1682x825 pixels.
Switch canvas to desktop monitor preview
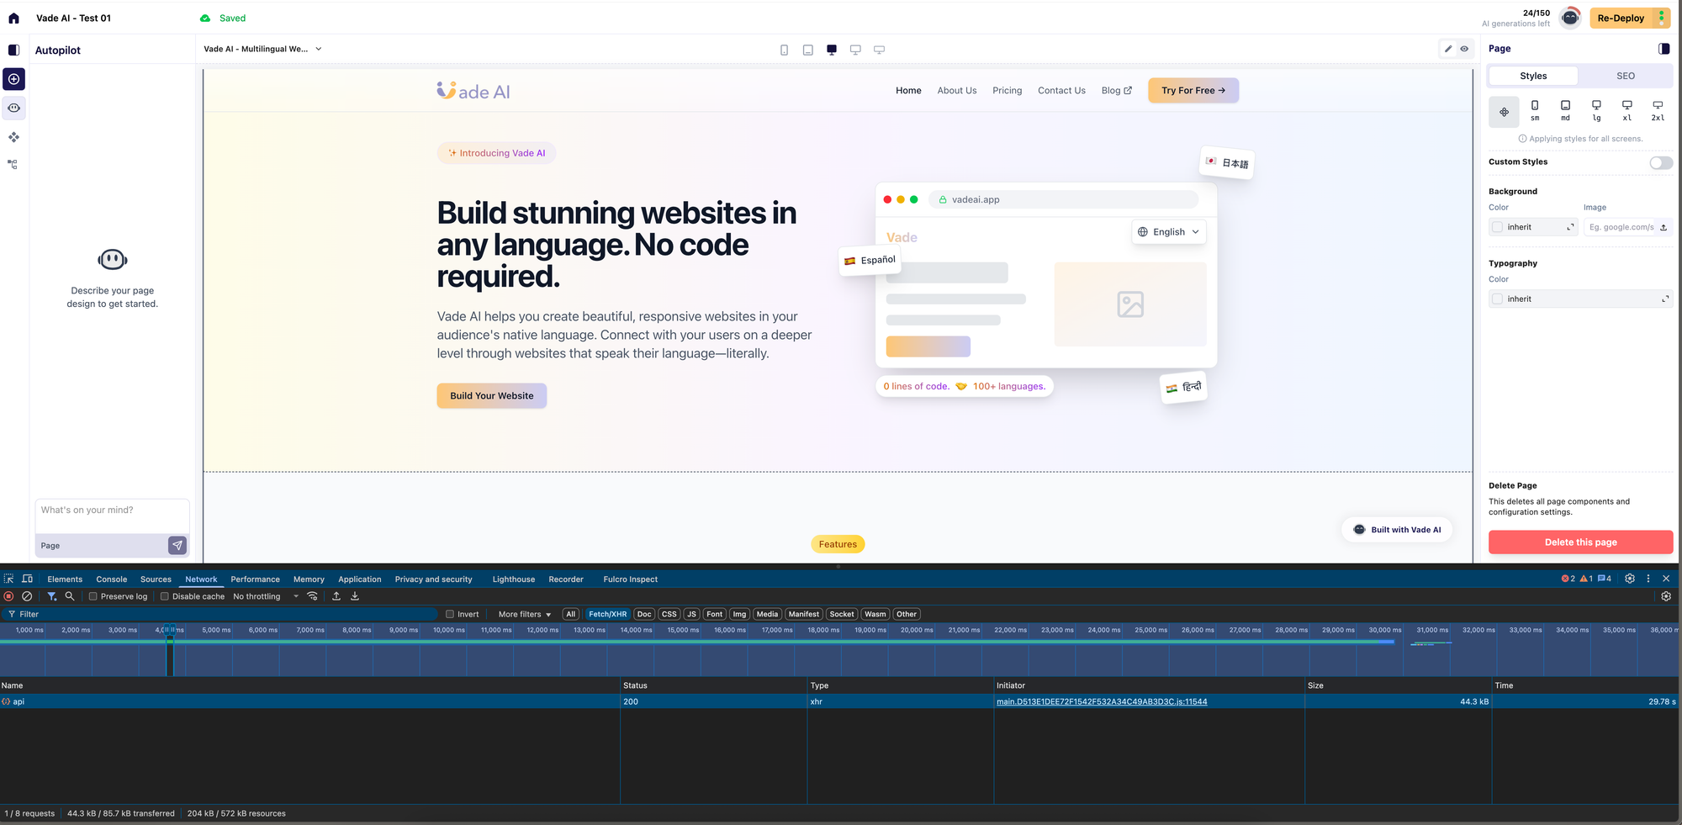tap(855, 50)
